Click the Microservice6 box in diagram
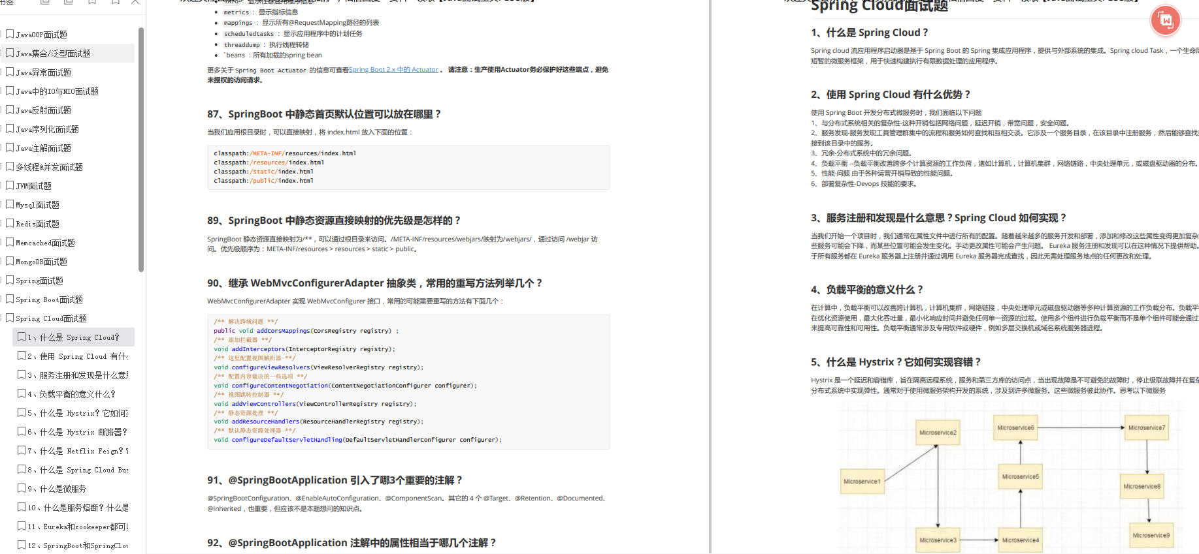 (x=1015, y=427)
